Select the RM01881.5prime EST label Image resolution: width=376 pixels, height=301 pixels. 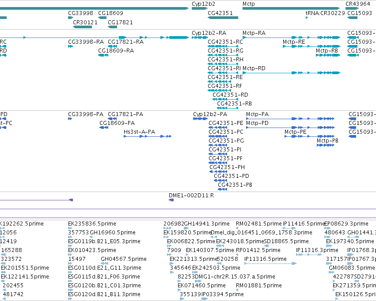point(259,286)
